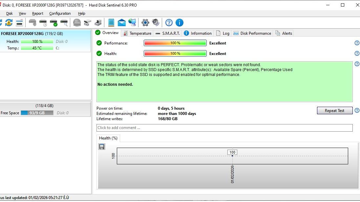Click the 'more than 1000 days' value
The height and width of the screenshot is (202, 360).
[177, 114]
